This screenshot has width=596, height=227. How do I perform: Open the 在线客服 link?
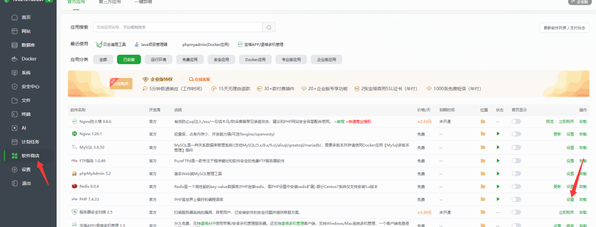coord(200,80)
